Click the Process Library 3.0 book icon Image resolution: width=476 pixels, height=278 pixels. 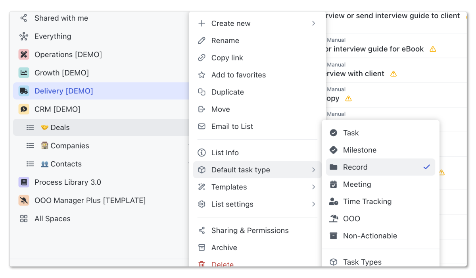24,182
